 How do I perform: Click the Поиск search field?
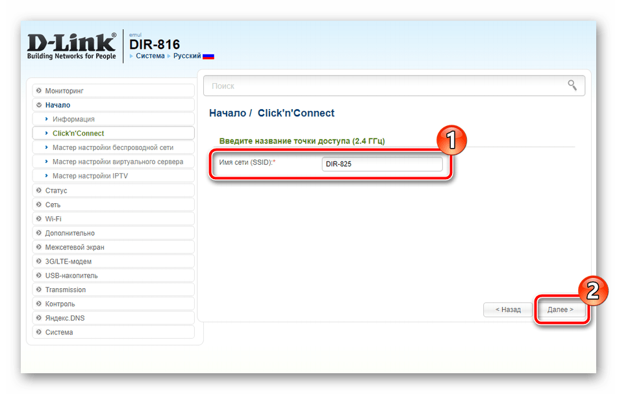394,86
